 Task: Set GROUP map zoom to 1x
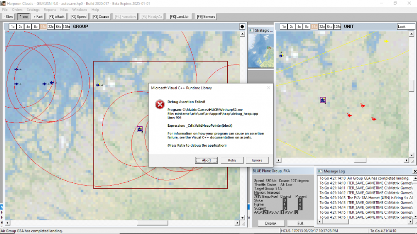(x=13, y=27)
